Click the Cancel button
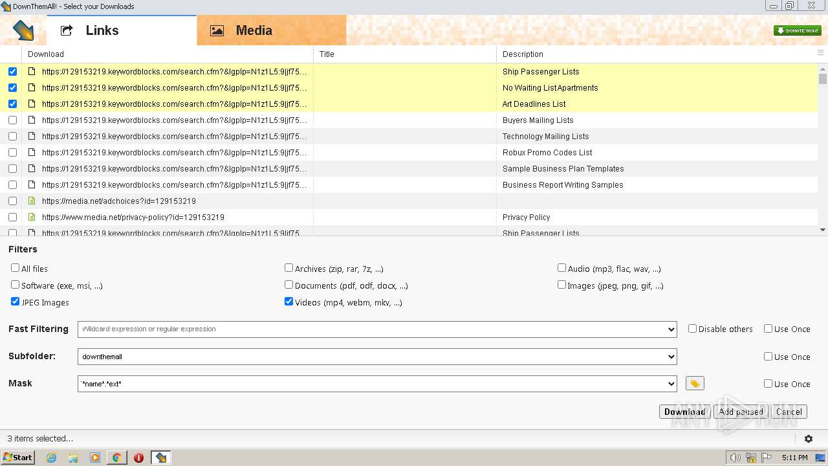The width and height of the screenshot is (828, 466). tap(789, 412)
